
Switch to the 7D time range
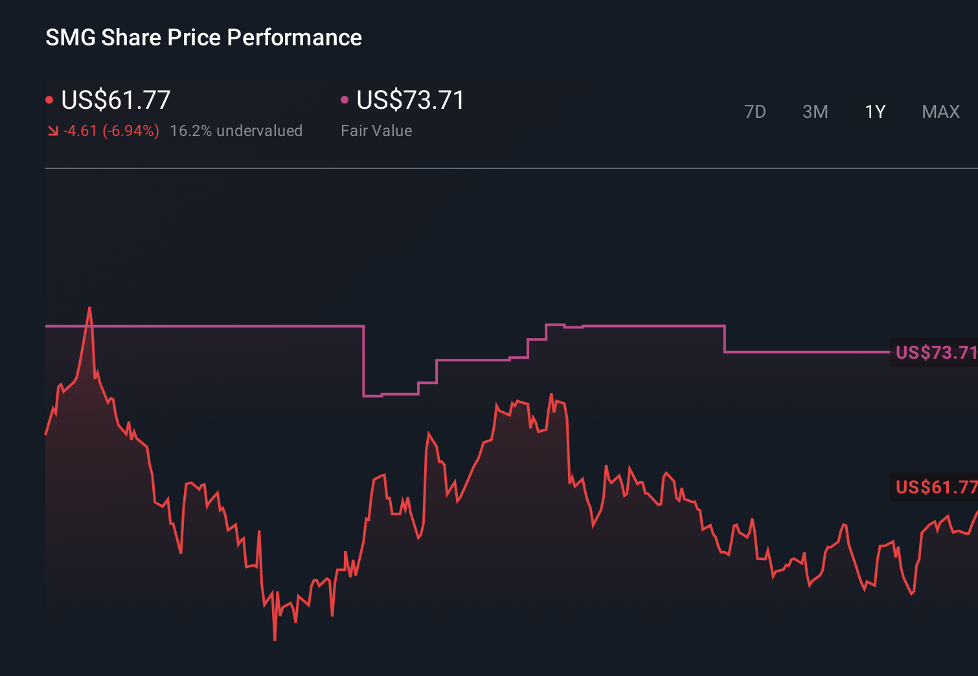[x=755, y=112]
